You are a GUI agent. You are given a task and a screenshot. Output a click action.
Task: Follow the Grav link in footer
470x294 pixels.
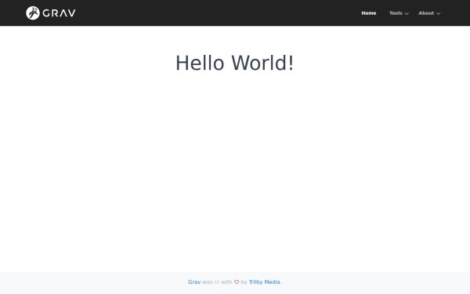coord(194,282)
